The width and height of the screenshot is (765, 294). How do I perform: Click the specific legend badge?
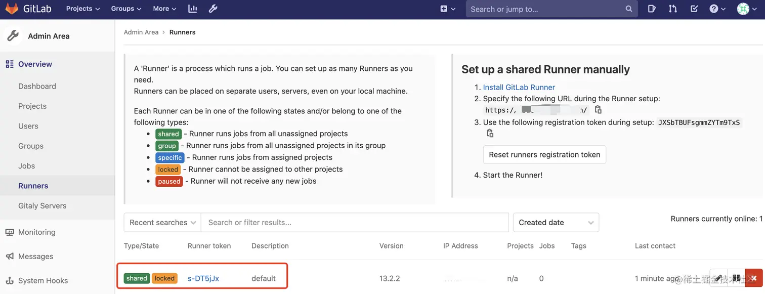click(x=170, y=157)
